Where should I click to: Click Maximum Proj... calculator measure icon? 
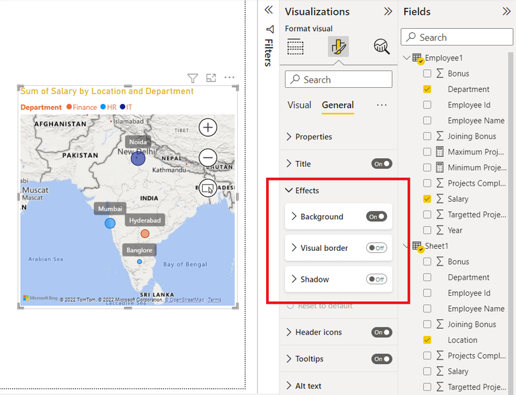point(439,152)
